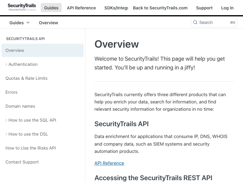Select Overview in the sidebar
The image size is (243, 182).
click(x=43, y=50)
